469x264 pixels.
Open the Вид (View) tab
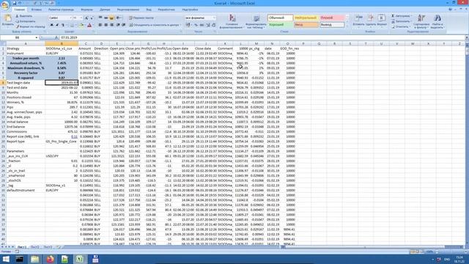tap(149, 10)
